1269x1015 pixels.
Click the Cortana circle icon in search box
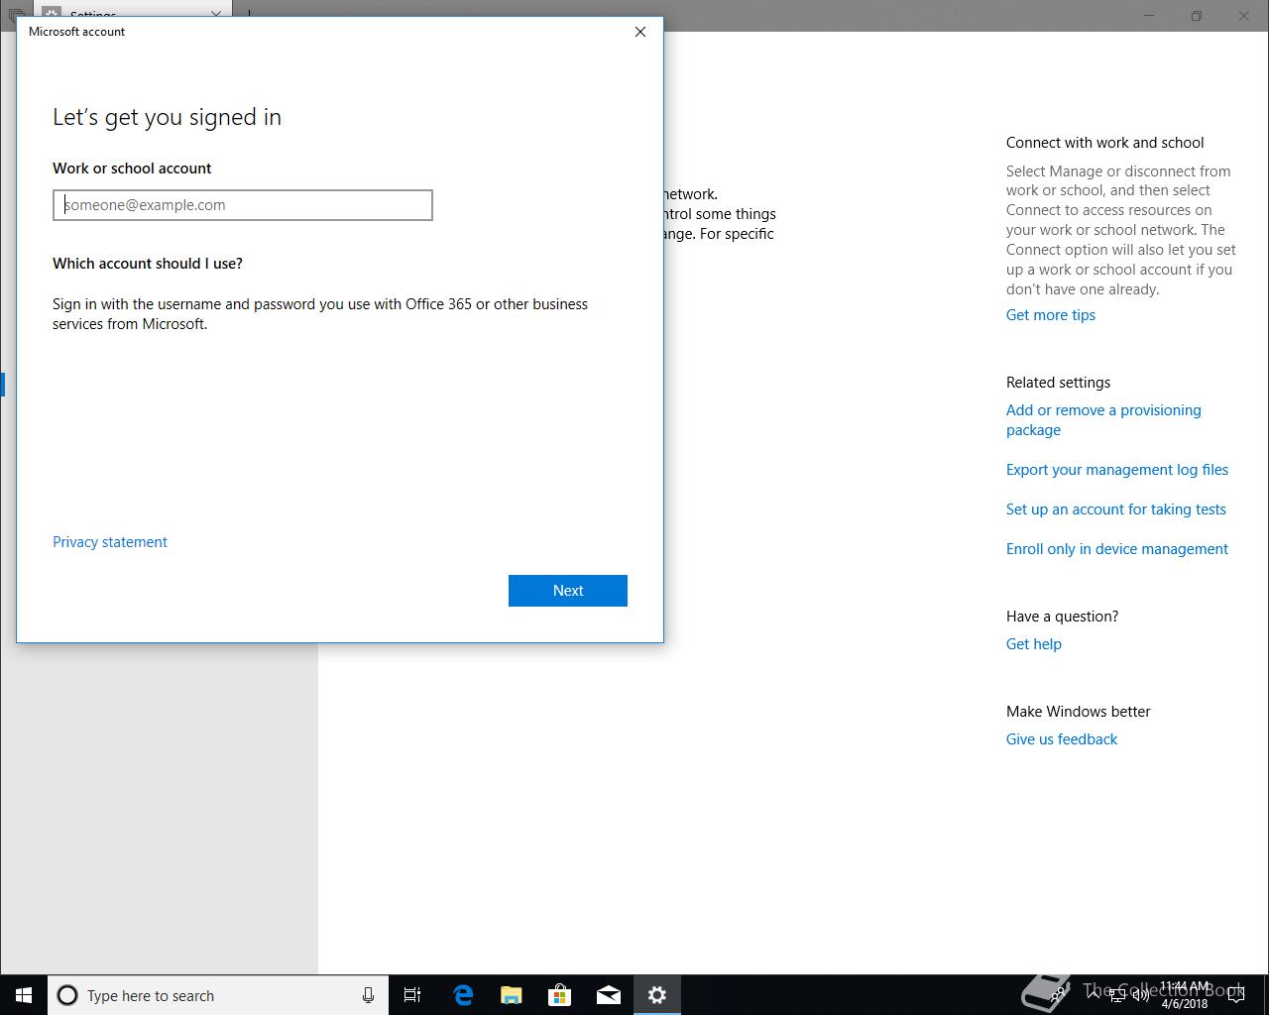67,995
